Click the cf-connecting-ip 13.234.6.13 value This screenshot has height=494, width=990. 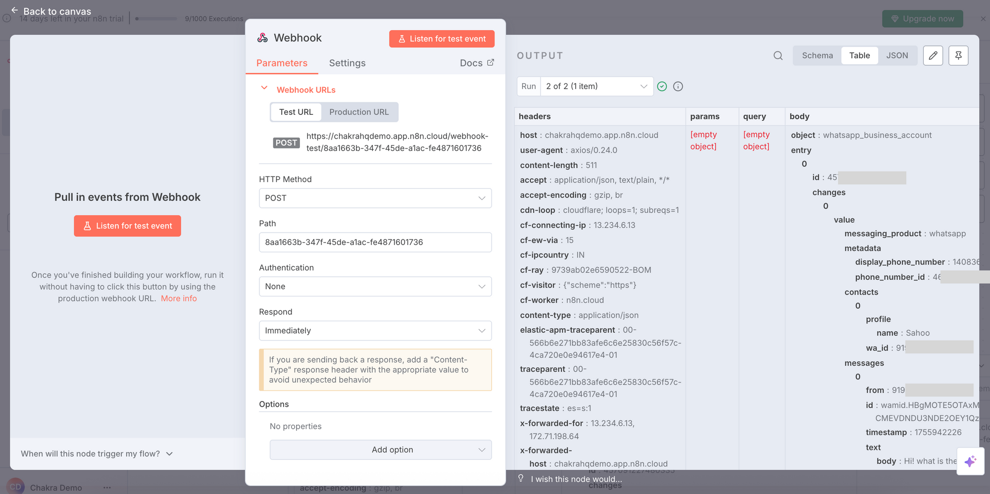click(x=614, y=225)
